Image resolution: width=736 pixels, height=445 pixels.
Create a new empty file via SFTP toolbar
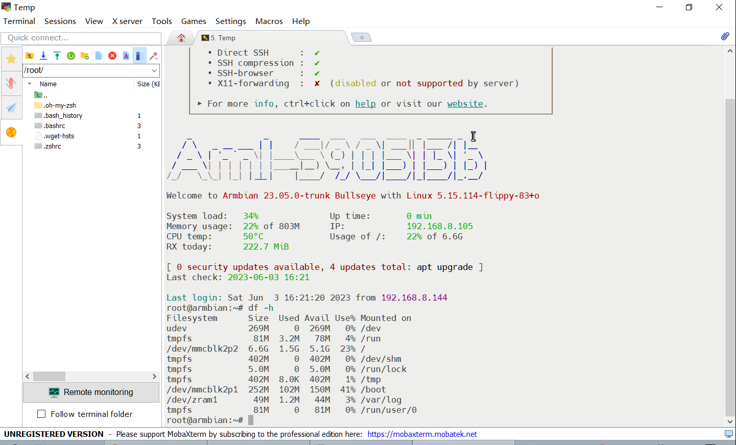pyautogui.click(x=98, y=55)
